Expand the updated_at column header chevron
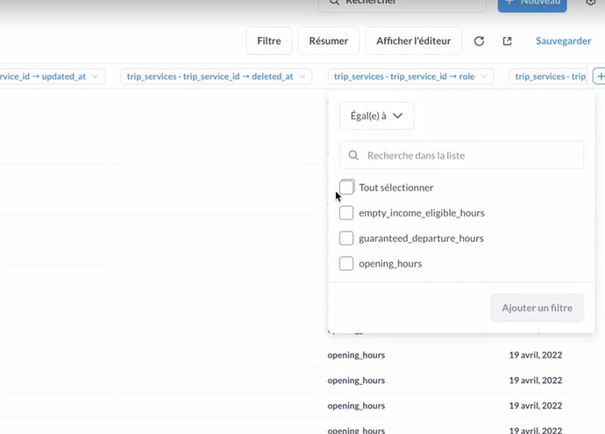This screenshot has width=605, height=434. pos(95,76)
